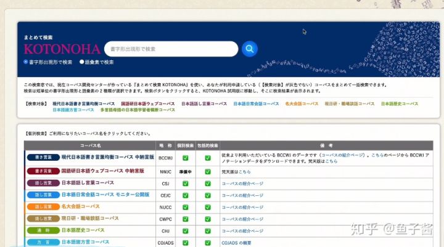444x247 pixels.
Task: Open コーパスの紹介ページ link in CEJC row
Action: [x=242, y=195]
